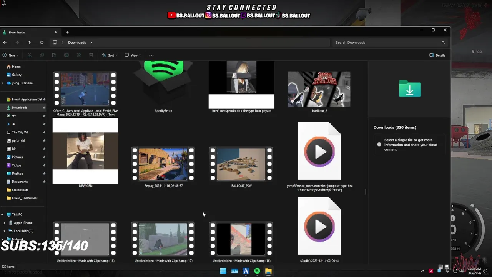This screenshot has width=492, height=277.
Task: Open the Windows Start button
Action: (223, 271)
